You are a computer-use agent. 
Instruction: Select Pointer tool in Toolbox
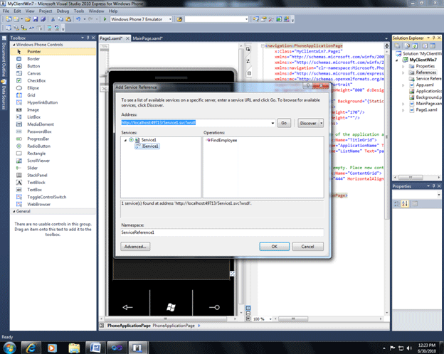point(53,51)
